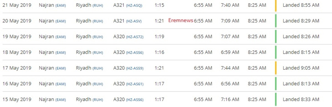This screenshot has width=332, height=107.
Task: Click Landed 8:55 AM status
Action: pyautogui.click(x=301, y=5)
